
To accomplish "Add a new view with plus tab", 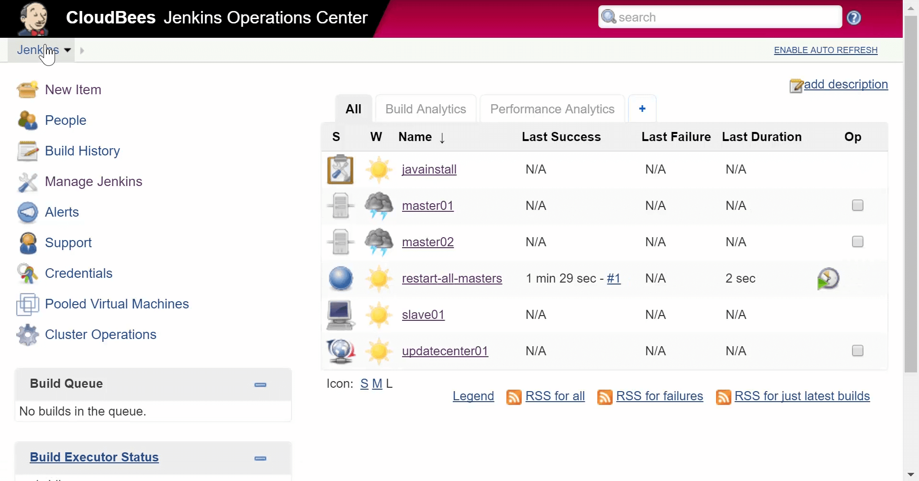I will 642,109.
